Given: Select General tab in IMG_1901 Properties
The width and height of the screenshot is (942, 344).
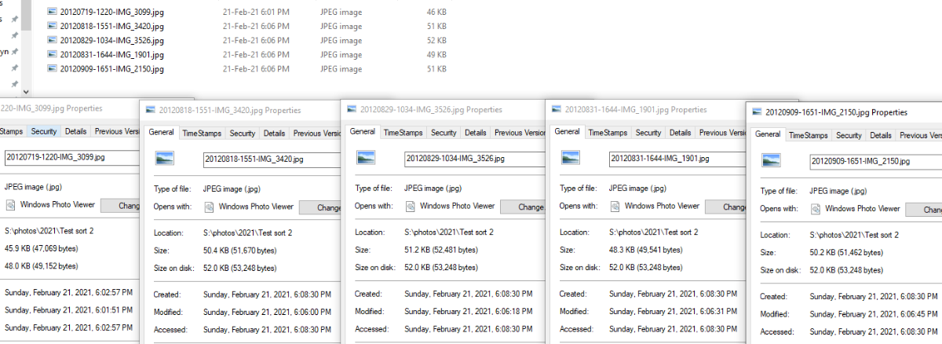Looking at the screenshot, I should click(568, 132).
